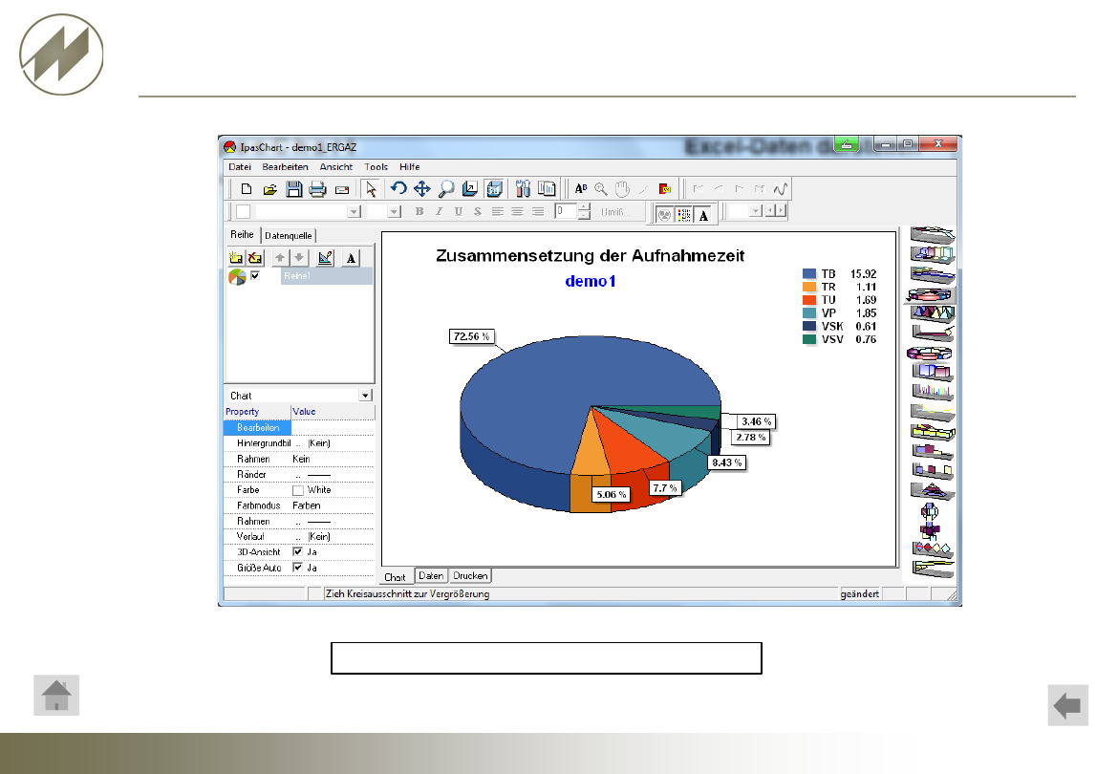
Task: Save the chart with the floppy icon
Action: coord(293,189)
